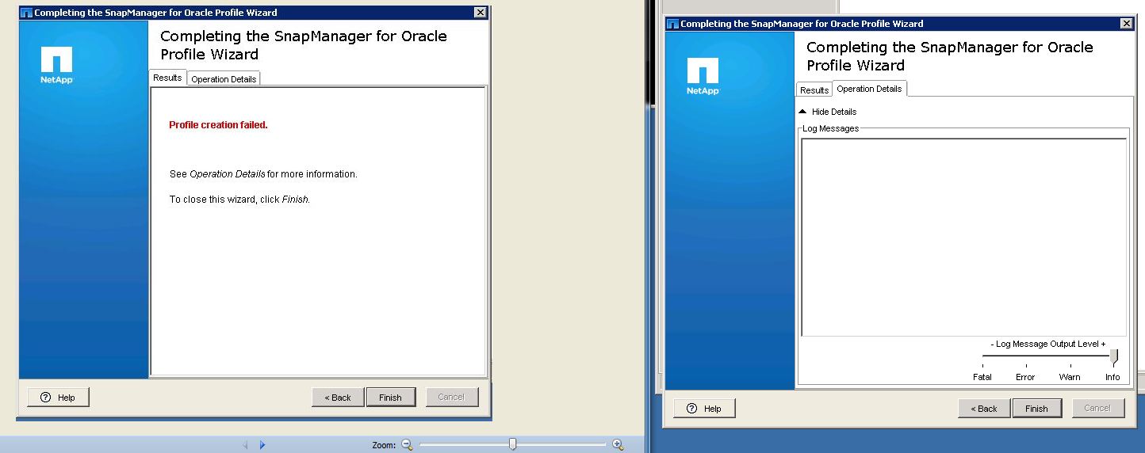Image resolution: width=1145 pixels, height=453 pixels.
Task: Click Cancel button in the left wizard
Action: tap(451, 398)
